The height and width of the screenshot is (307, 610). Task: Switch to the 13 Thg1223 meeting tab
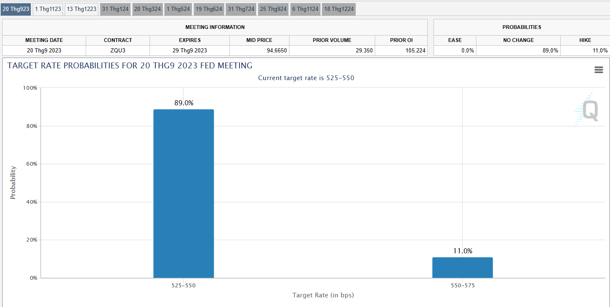point(82,9)
